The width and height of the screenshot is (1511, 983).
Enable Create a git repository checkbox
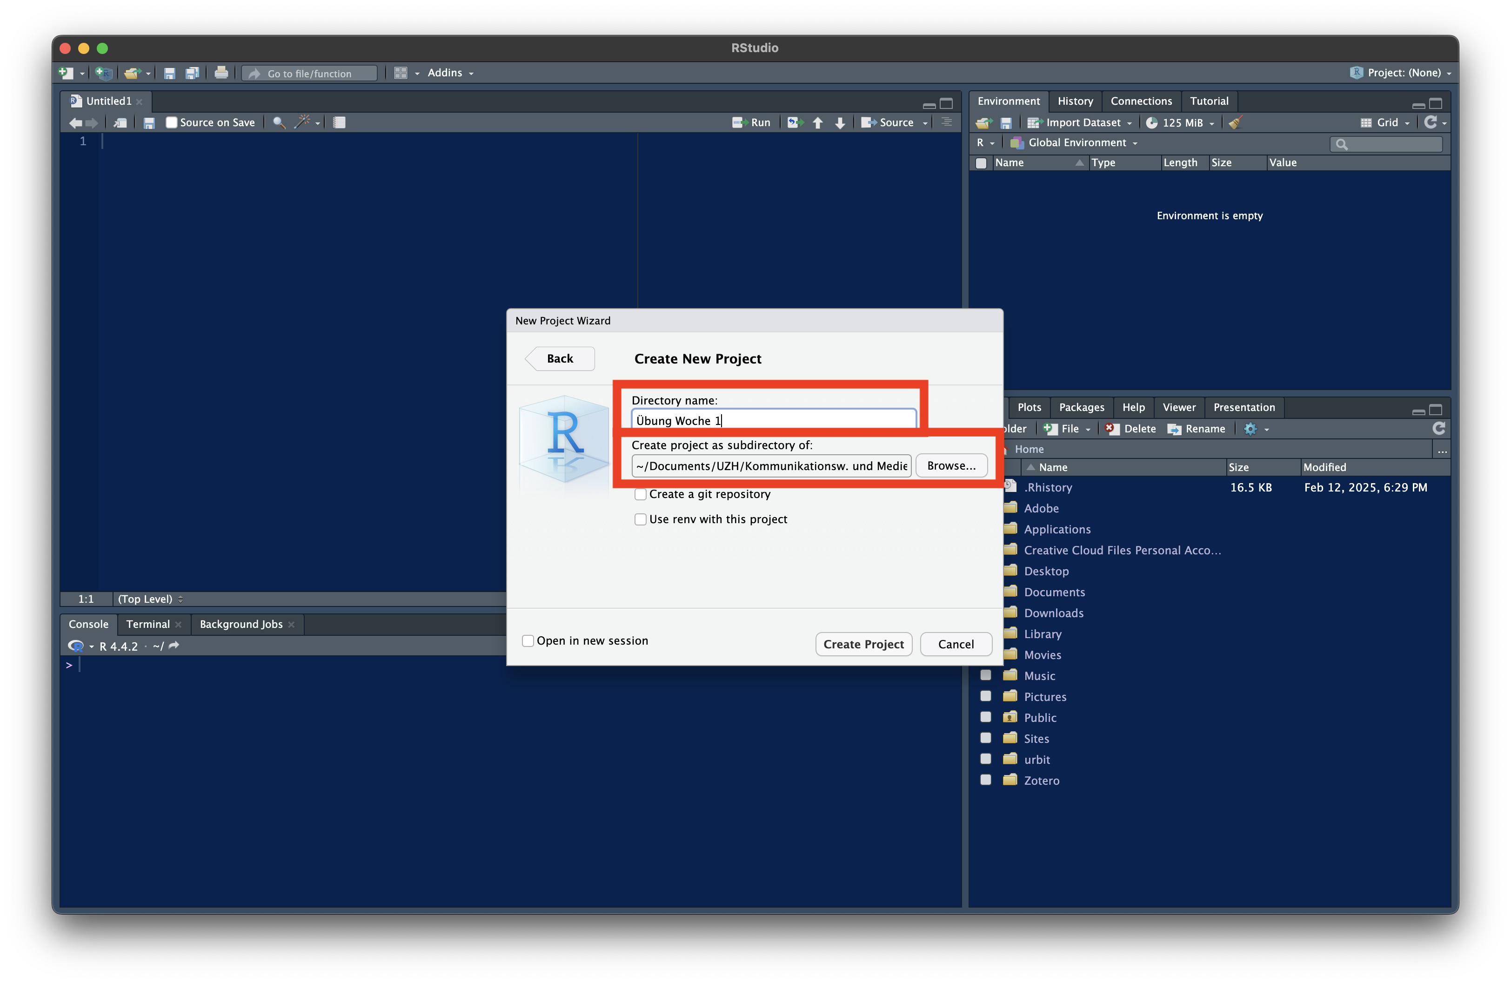[641, 494]
